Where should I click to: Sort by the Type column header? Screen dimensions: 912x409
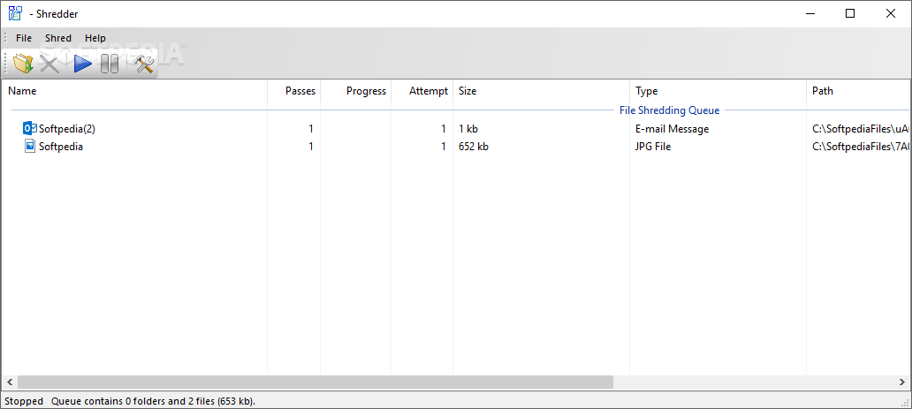click(718, 91)
